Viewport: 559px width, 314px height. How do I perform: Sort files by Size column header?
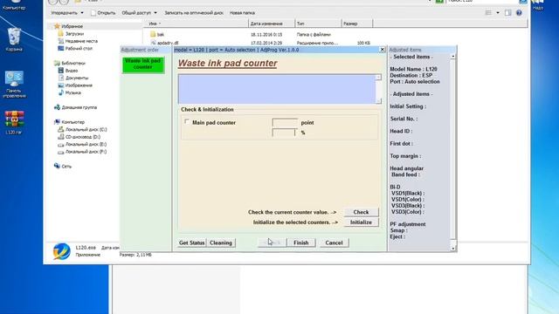click(x=357, y=24)
